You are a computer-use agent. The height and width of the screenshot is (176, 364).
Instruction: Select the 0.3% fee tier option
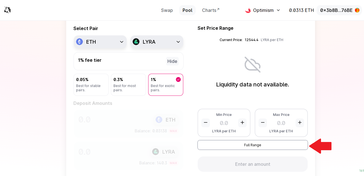[128, 85]
